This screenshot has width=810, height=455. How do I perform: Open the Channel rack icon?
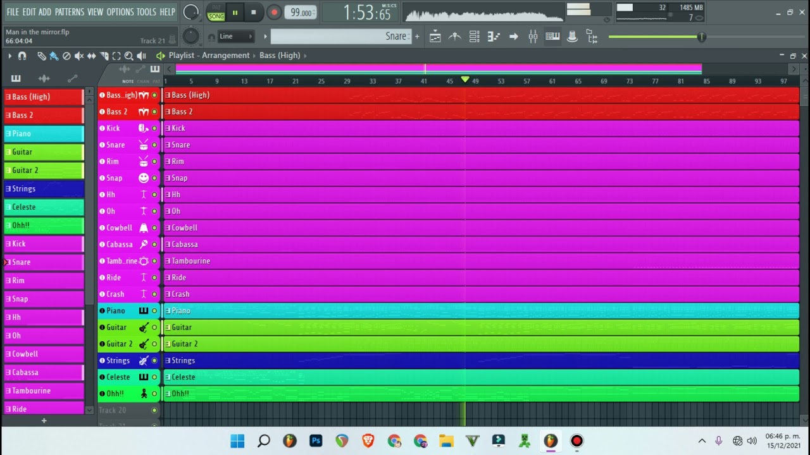(474, 37)
